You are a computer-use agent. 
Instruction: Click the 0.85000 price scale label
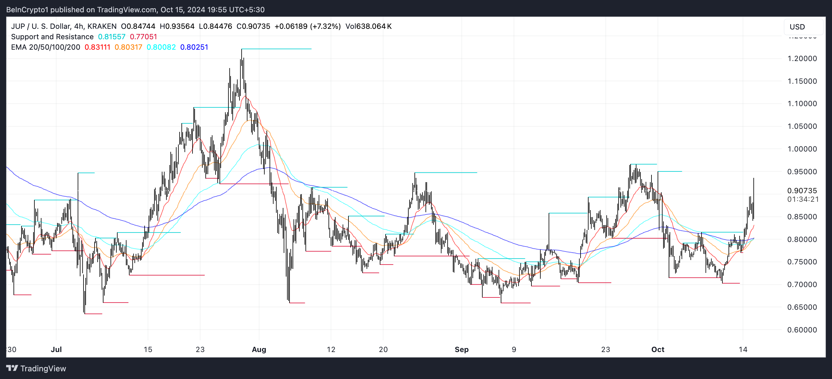pyautogui.click(x=802, y=217)
